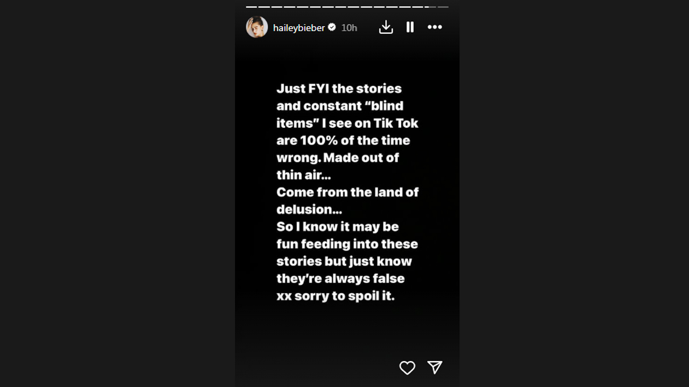
Task: Select the second story progress segment
Action: (263, 7)
